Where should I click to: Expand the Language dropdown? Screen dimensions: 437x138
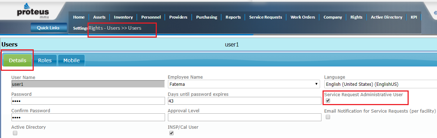coord(381,84)
